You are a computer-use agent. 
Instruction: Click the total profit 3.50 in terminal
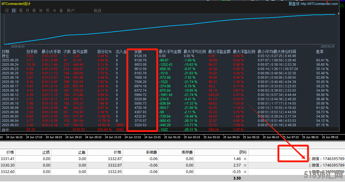237,178
